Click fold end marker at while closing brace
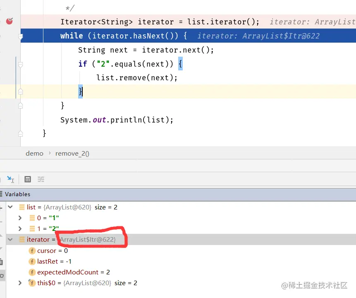 [x=20, y=106]
